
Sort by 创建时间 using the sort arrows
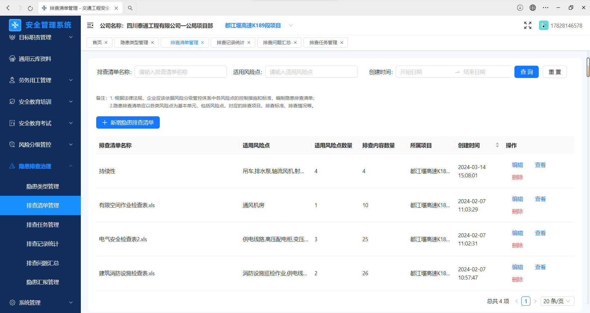click(x=497, y=145)
